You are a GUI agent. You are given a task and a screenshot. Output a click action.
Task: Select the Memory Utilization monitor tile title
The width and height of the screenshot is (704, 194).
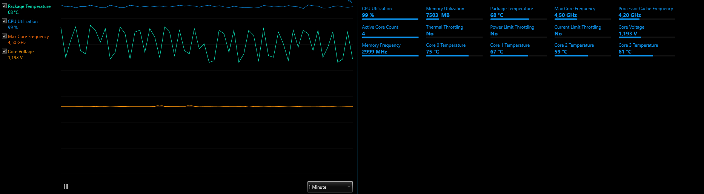445,9
